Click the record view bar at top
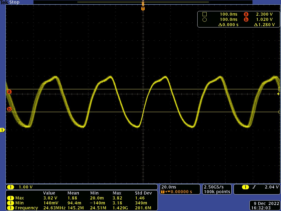The image size is (281, 211). (143, 2)
